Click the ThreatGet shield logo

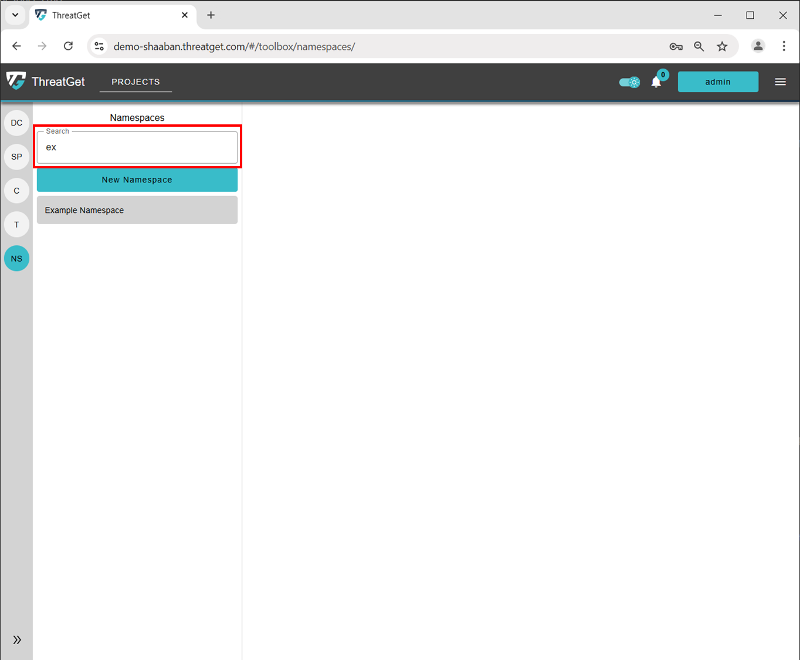click(x=16, y=80)
